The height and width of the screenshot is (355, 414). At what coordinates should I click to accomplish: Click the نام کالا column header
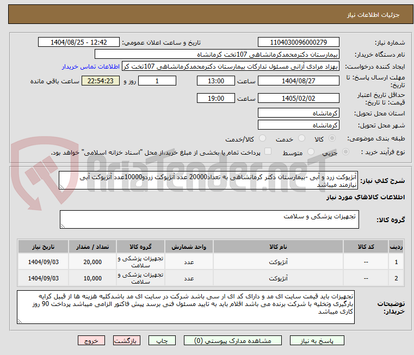tap(278, 247)
